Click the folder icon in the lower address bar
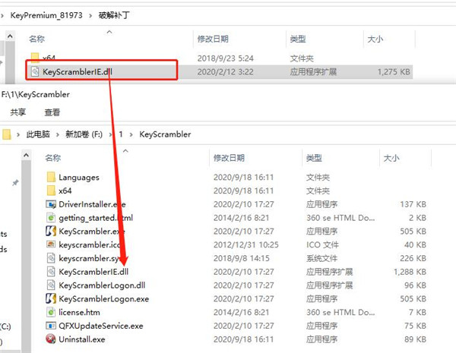The image size is (456, 353). [x=6, y=134]
